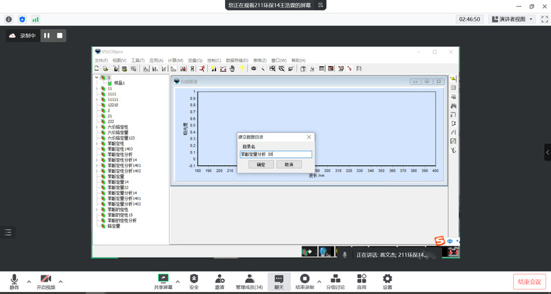Click 确定 to confirm directory name
This screenshot has height=294, width=551.
click(260, 165)
